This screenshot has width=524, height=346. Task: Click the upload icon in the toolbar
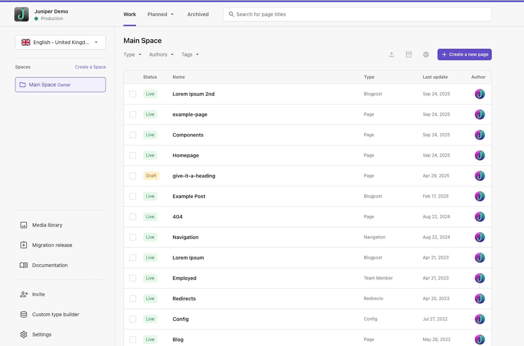pyautogui.click(x=391, y=55)
